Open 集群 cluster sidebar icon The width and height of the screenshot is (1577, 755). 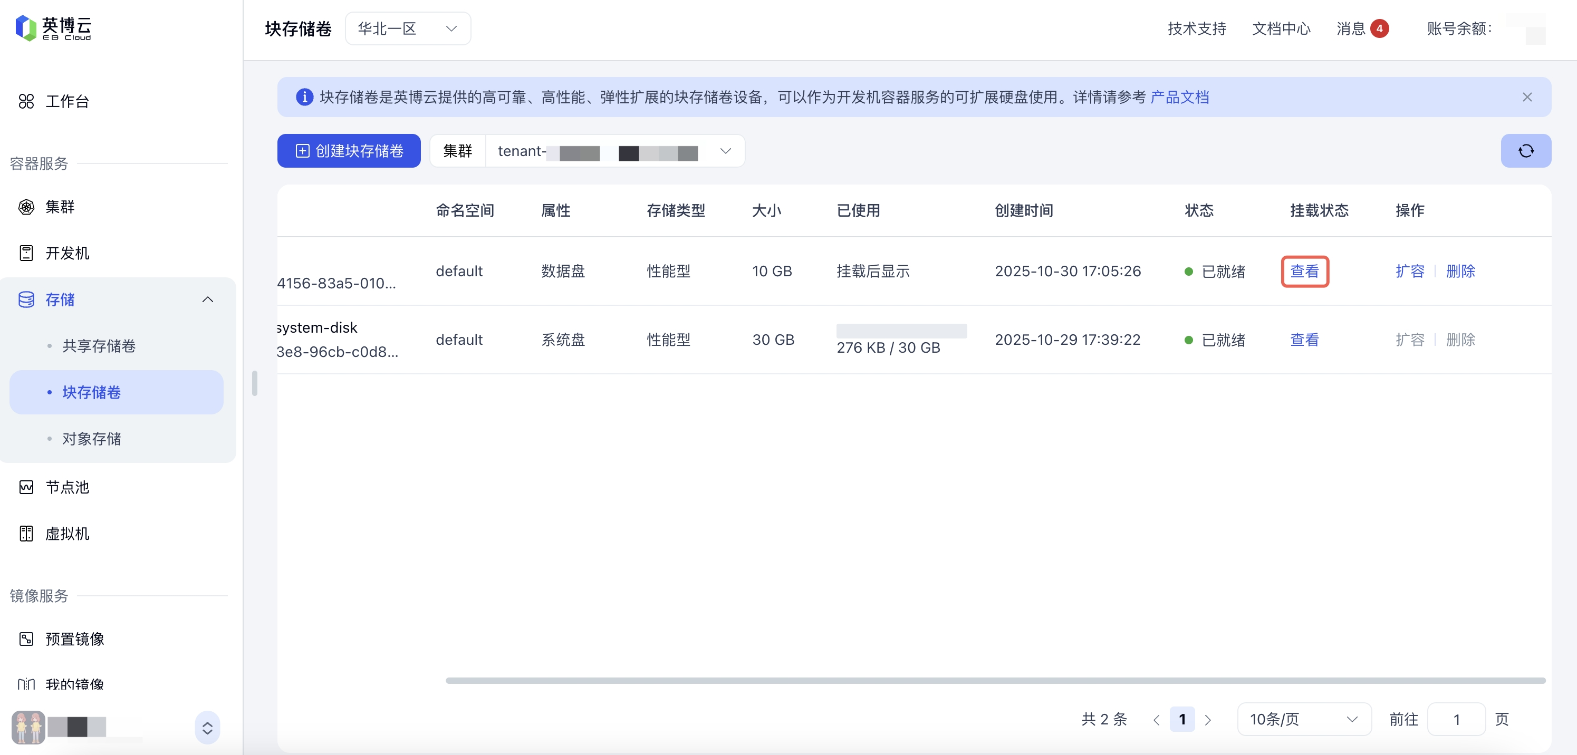pyautogui.click(x=26, y=207)
